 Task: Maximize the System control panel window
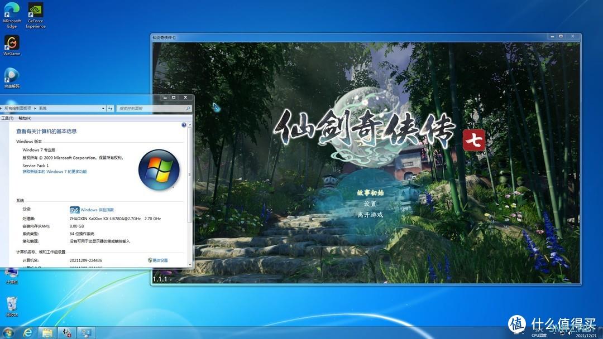(x=174, y=98)
